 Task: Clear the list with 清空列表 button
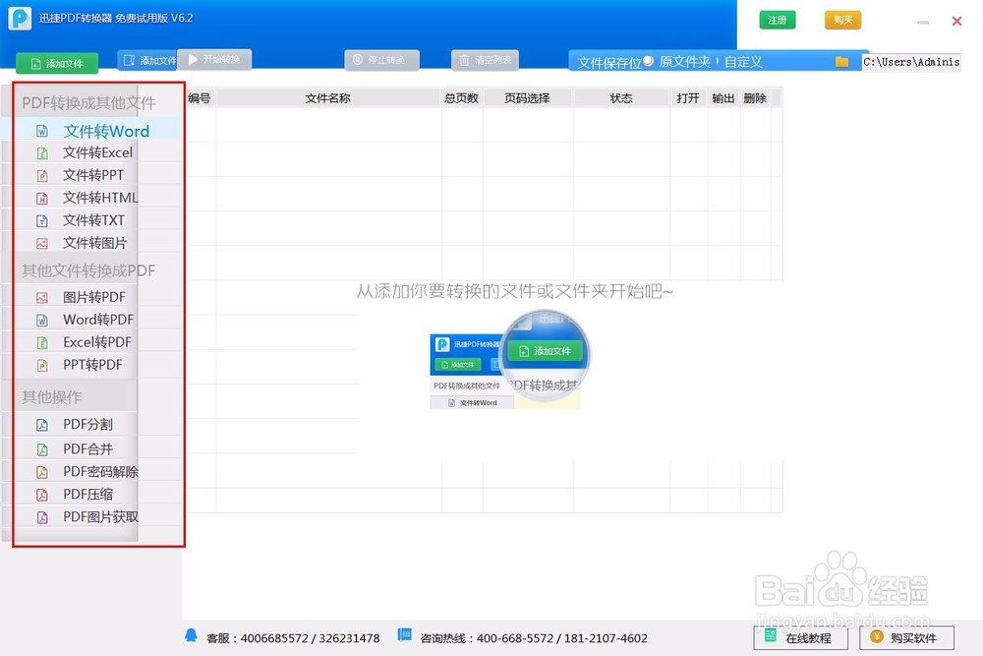[486, 60]
